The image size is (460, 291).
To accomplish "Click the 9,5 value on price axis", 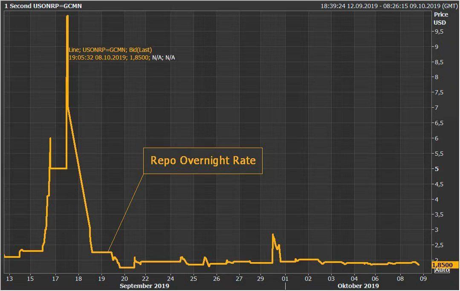I will (x=439, y=31).
